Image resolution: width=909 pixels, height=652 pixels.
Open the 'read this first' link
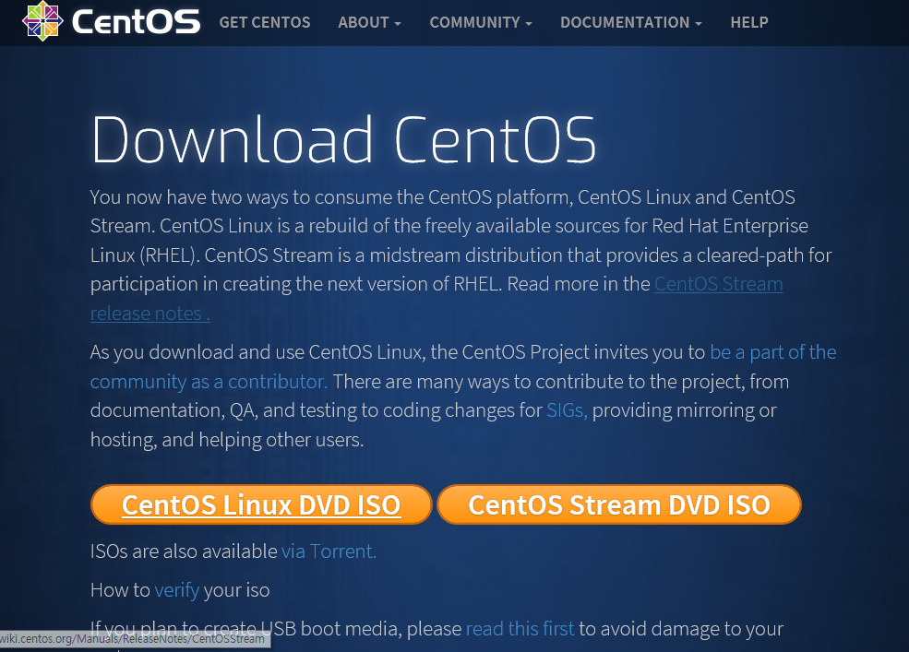pyautogui.click(x=520, y=629)
